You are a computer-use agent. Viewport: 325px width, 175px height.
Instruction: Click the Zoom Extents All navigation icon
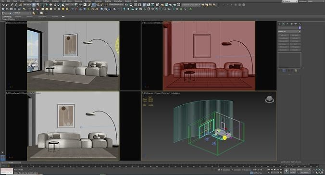coord(322,170)
